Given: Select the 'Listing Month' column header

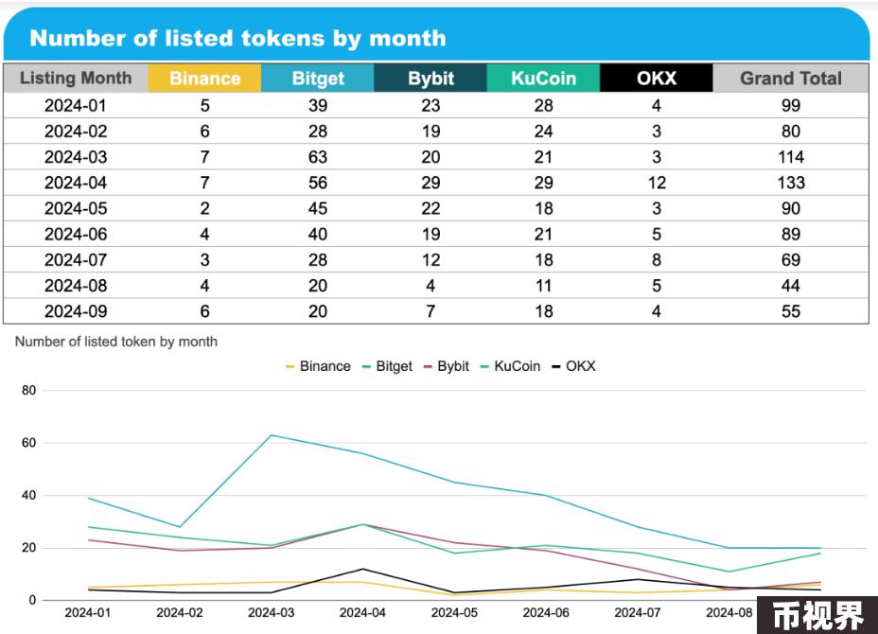Looking at the screenshot, I should point(76,78).
